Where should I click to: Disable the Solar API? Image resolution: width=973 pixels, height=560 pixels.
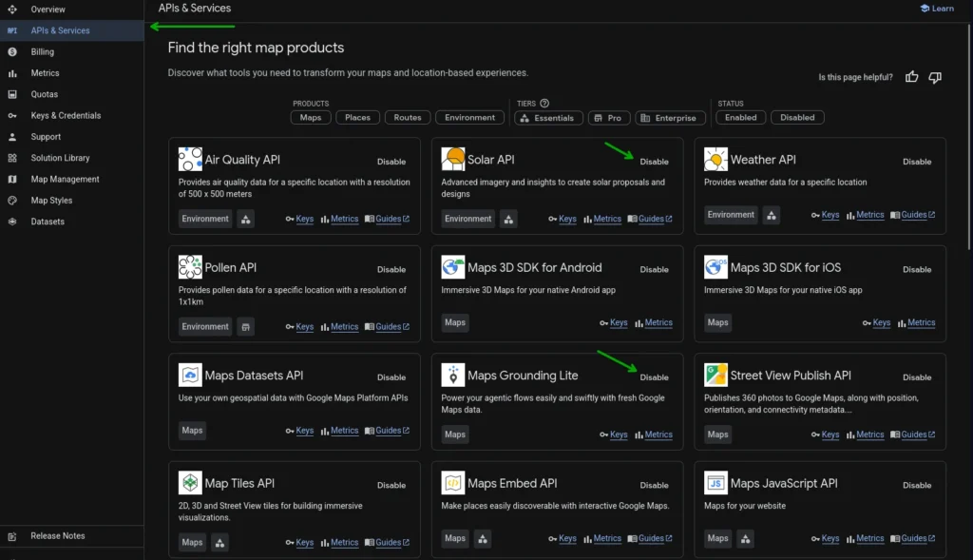pos(654,162)
